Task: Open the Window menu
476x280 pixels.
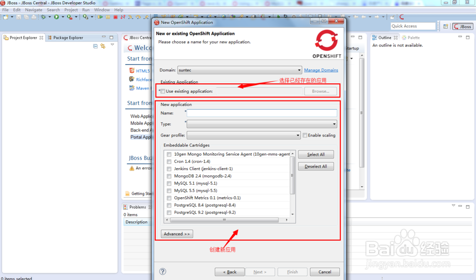Action: 102,10
